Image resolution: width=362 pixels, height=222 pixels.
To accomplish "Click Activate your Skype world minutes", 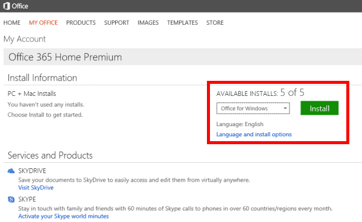I will [x=63, y=216].
